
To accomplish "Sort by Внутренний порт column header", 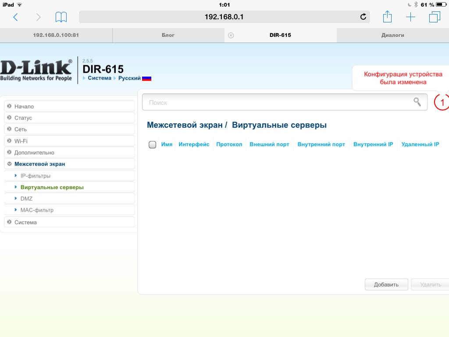I will [321, 144].
